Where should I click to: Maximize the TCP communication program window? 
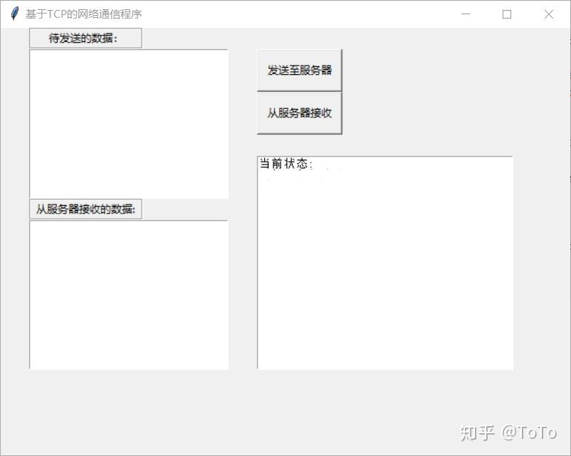click(x=507, y=14)
